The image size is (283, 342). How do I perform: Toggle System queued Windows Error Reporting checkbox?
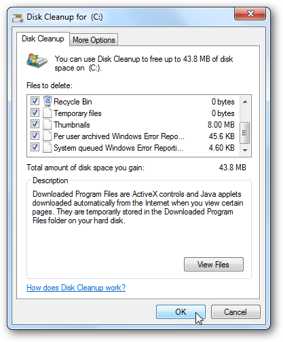(35, 147)
